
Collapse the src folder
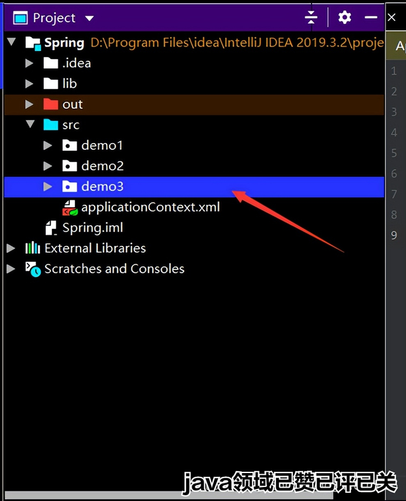(30, 124)
